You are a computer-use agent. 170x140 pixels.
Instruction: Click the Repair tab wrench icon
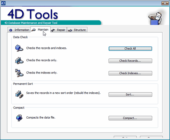tap(53, 30)
